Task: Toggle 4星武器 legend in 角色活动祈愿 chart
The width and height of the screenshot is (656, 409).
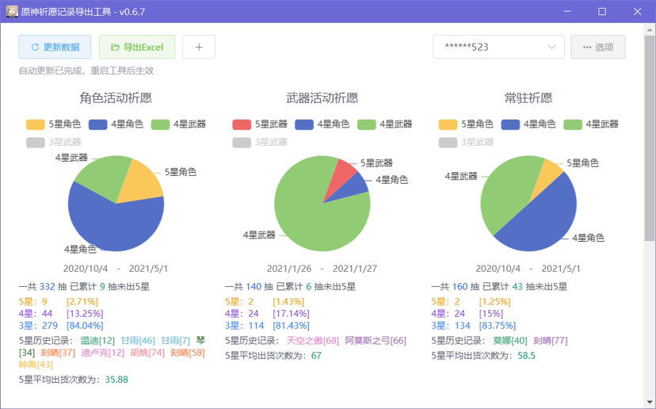Action: point(178,124)
